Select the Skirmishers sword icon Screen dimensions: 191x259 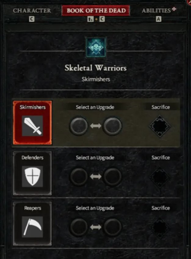point(32,126)
